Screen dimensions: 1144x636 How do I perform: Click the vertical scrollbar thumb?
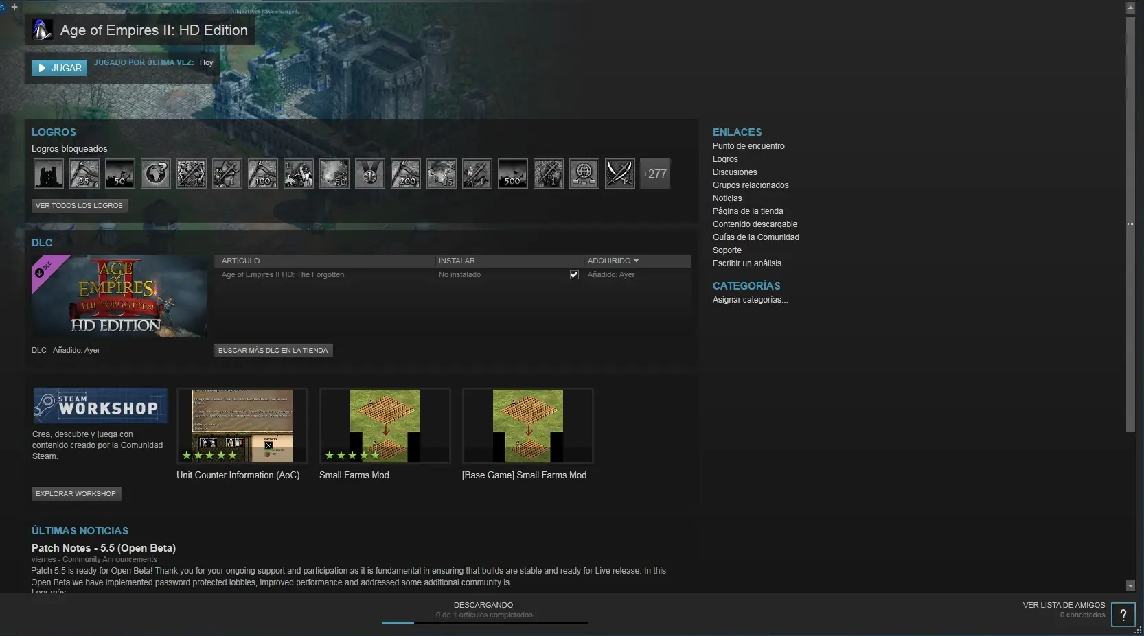click(1131, 225)
